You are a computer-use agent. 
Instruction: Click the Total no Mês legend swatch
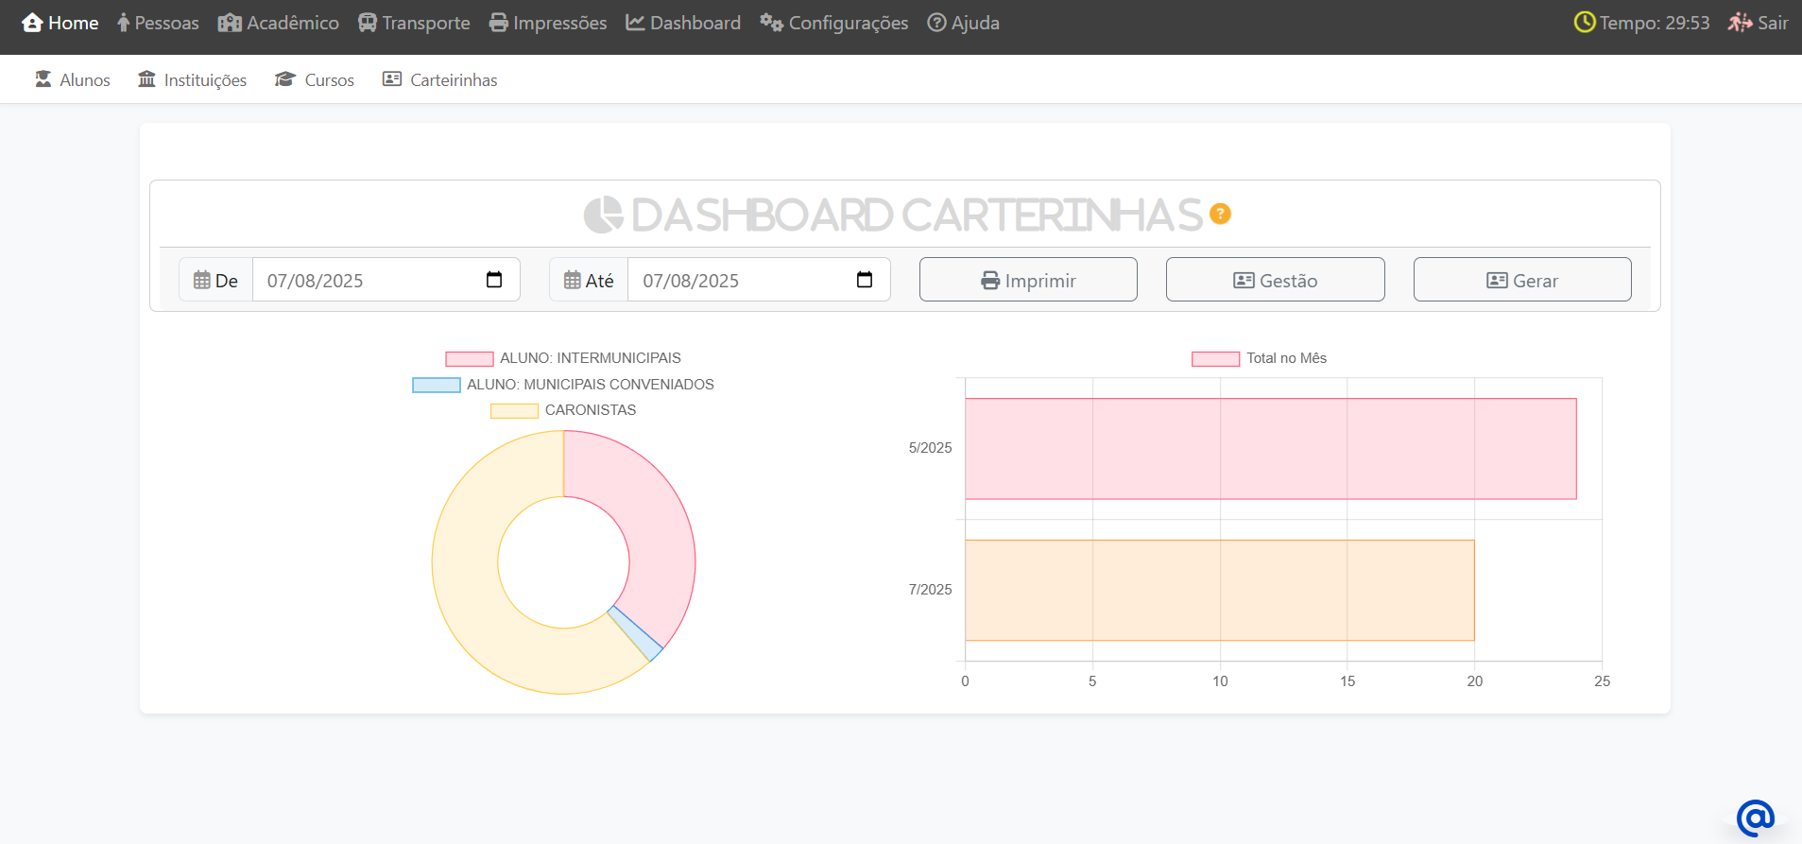(1215, 358)
